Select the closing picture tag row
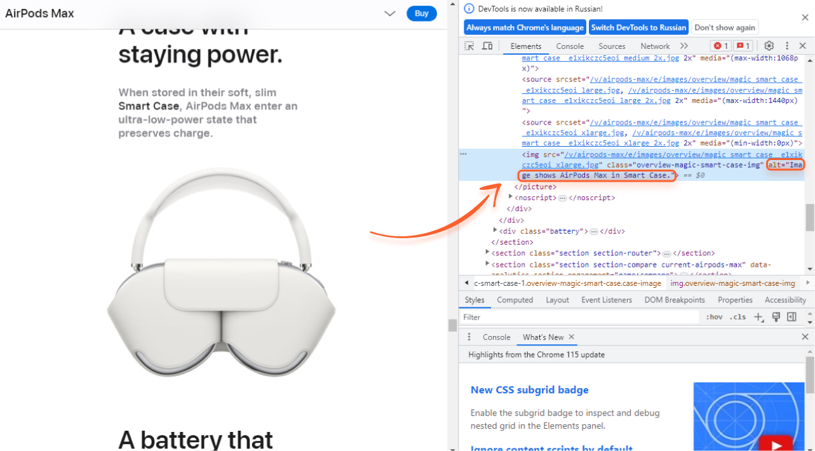This screenshot has height=451, width=815. pos(535,187)
